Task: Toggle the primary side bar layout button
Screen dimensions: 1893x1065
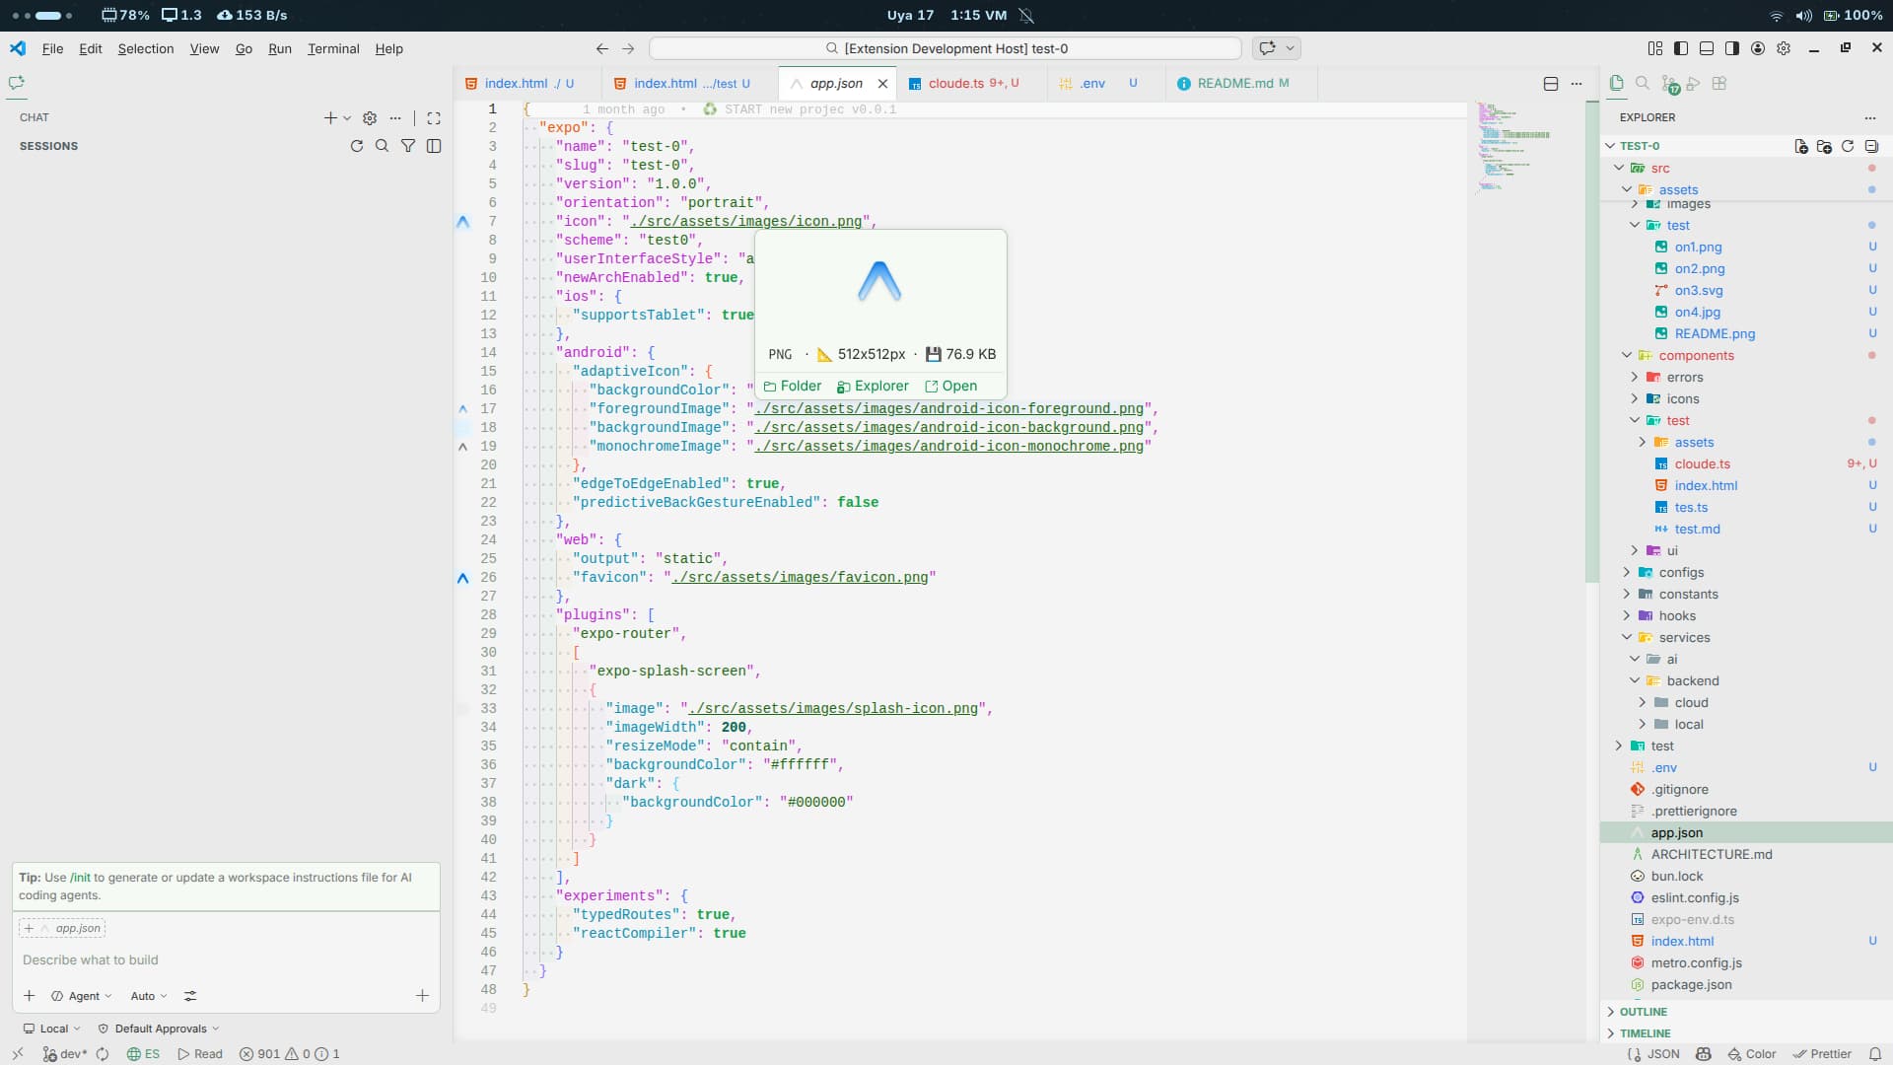Action: (1681, 48)
